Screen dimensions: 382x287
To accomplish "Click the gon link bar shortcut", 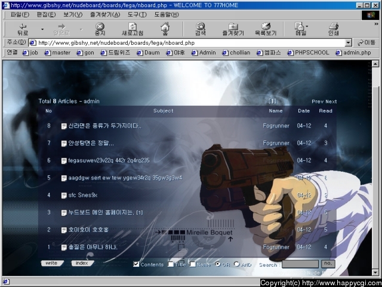I will (85, 53).
